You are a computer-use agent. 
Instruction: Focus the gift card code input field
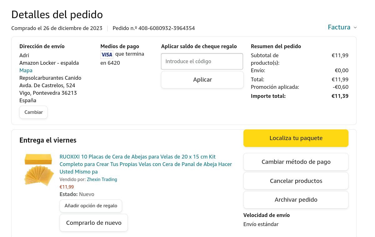point(202,61)
